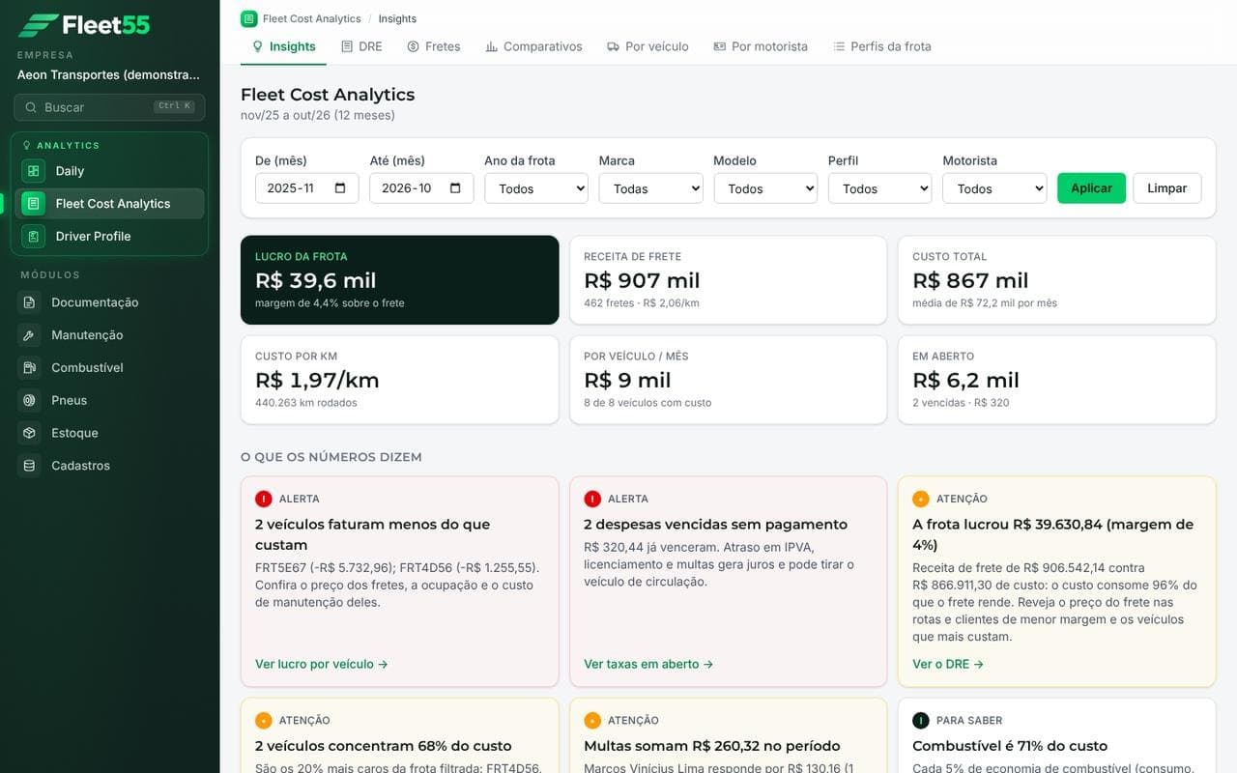This screenshot has width=1237, height=773.
Task: Click the Limpar button
Action: (1167, 188)
